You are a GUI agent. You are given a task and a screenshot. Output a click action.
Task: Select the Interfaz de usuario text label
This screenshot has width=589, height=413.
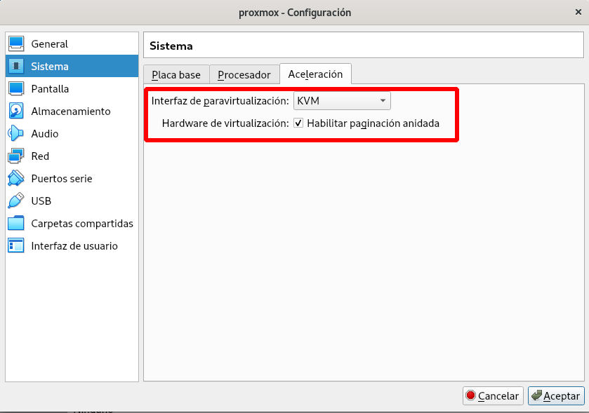pos(74,246)
